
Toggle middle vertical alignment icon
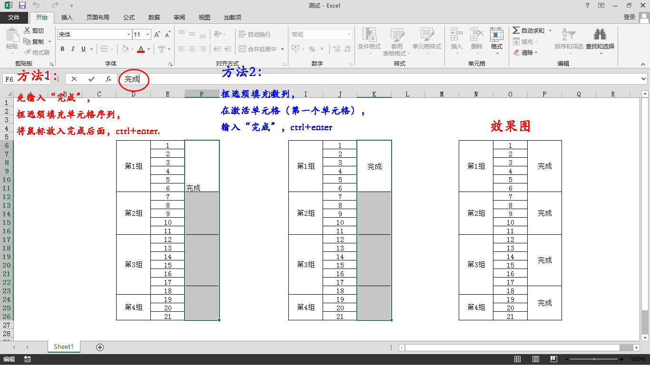[x=192, y=34]
